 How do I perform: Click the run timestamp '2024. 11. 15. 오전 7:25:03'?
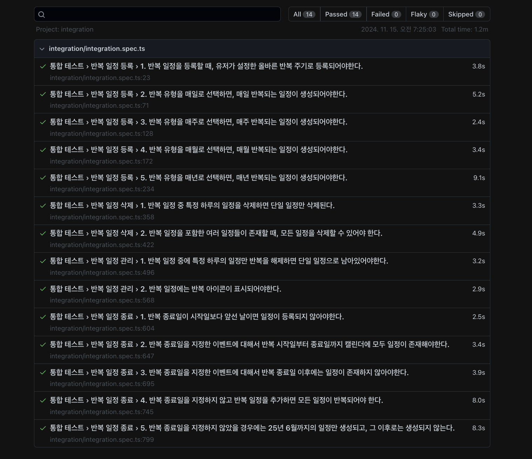[399, 29]
